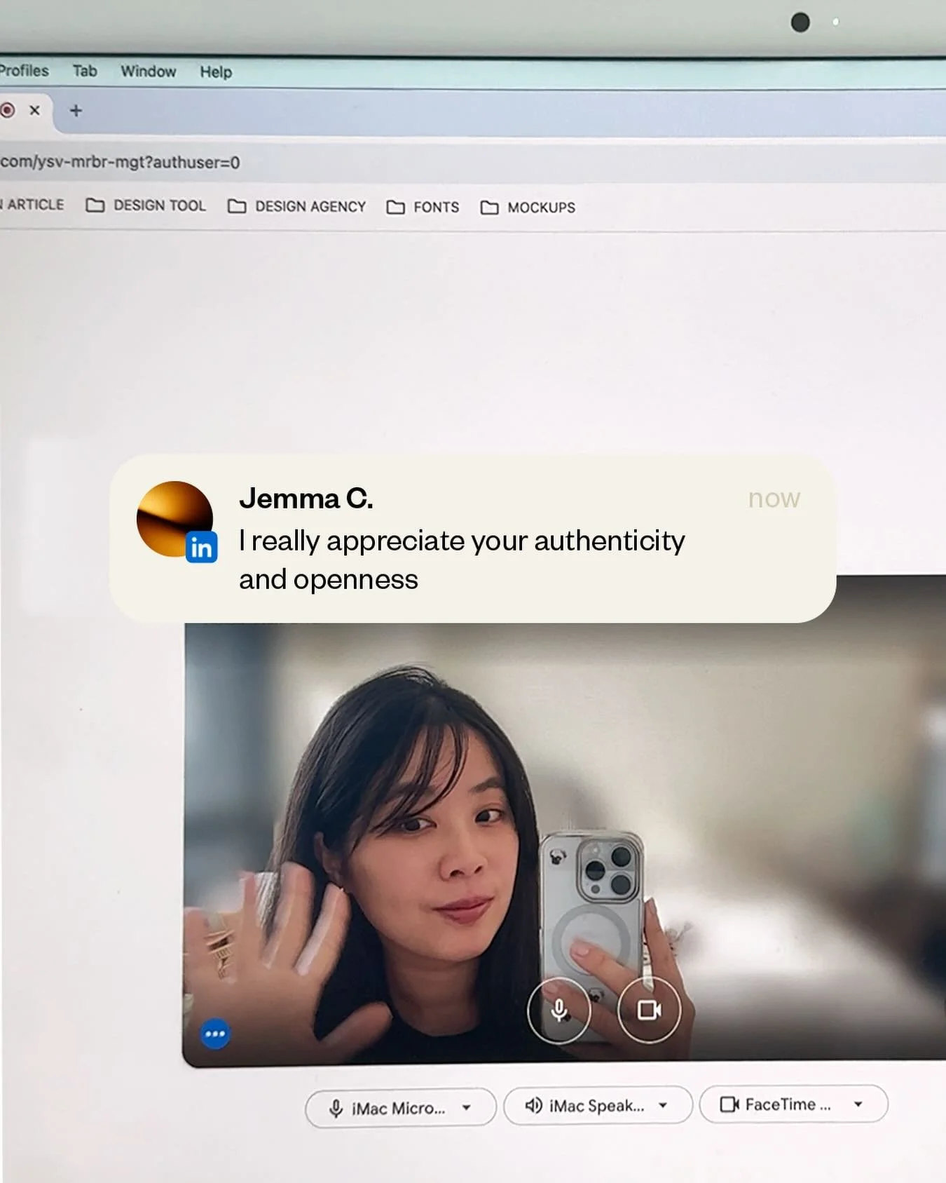This screenshot has height=1183, width=946.
Task: Open the MOCKUPS bookmarks folder
Action: (x=528, y=208)
